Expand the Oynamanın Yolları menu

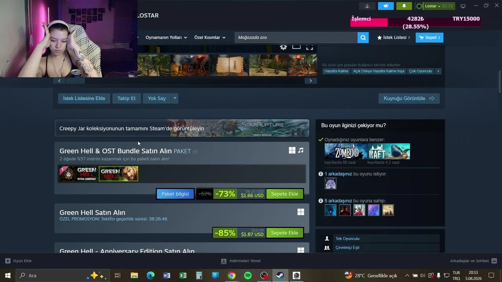[166, 38]
